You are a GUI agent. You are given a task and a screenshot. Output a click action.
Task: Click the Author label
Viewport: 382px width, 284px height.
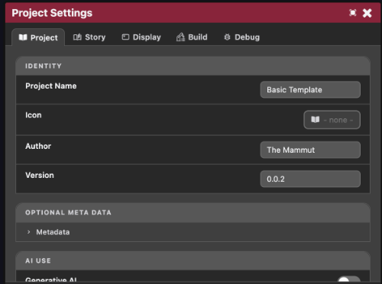pyautogui.click(x=38, y=146)
